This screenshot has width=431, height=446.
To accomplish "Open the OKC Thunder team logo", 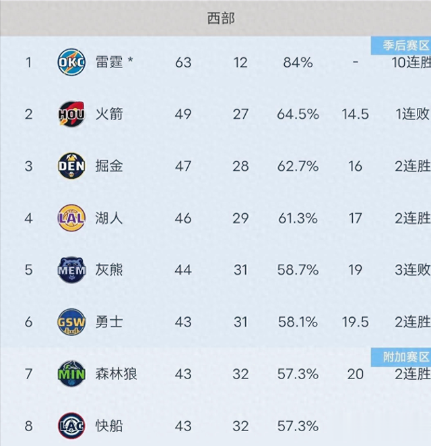I will pos(71,62).
